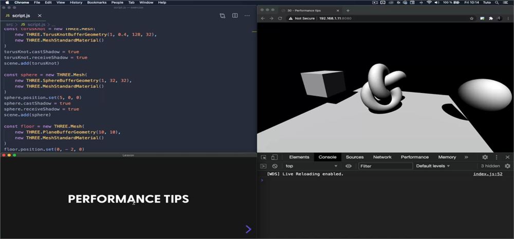Image resolution: width=514 pixels, height=239 pixels.
Task: Switch to the Memory tab
Action: tap(447, 157)
